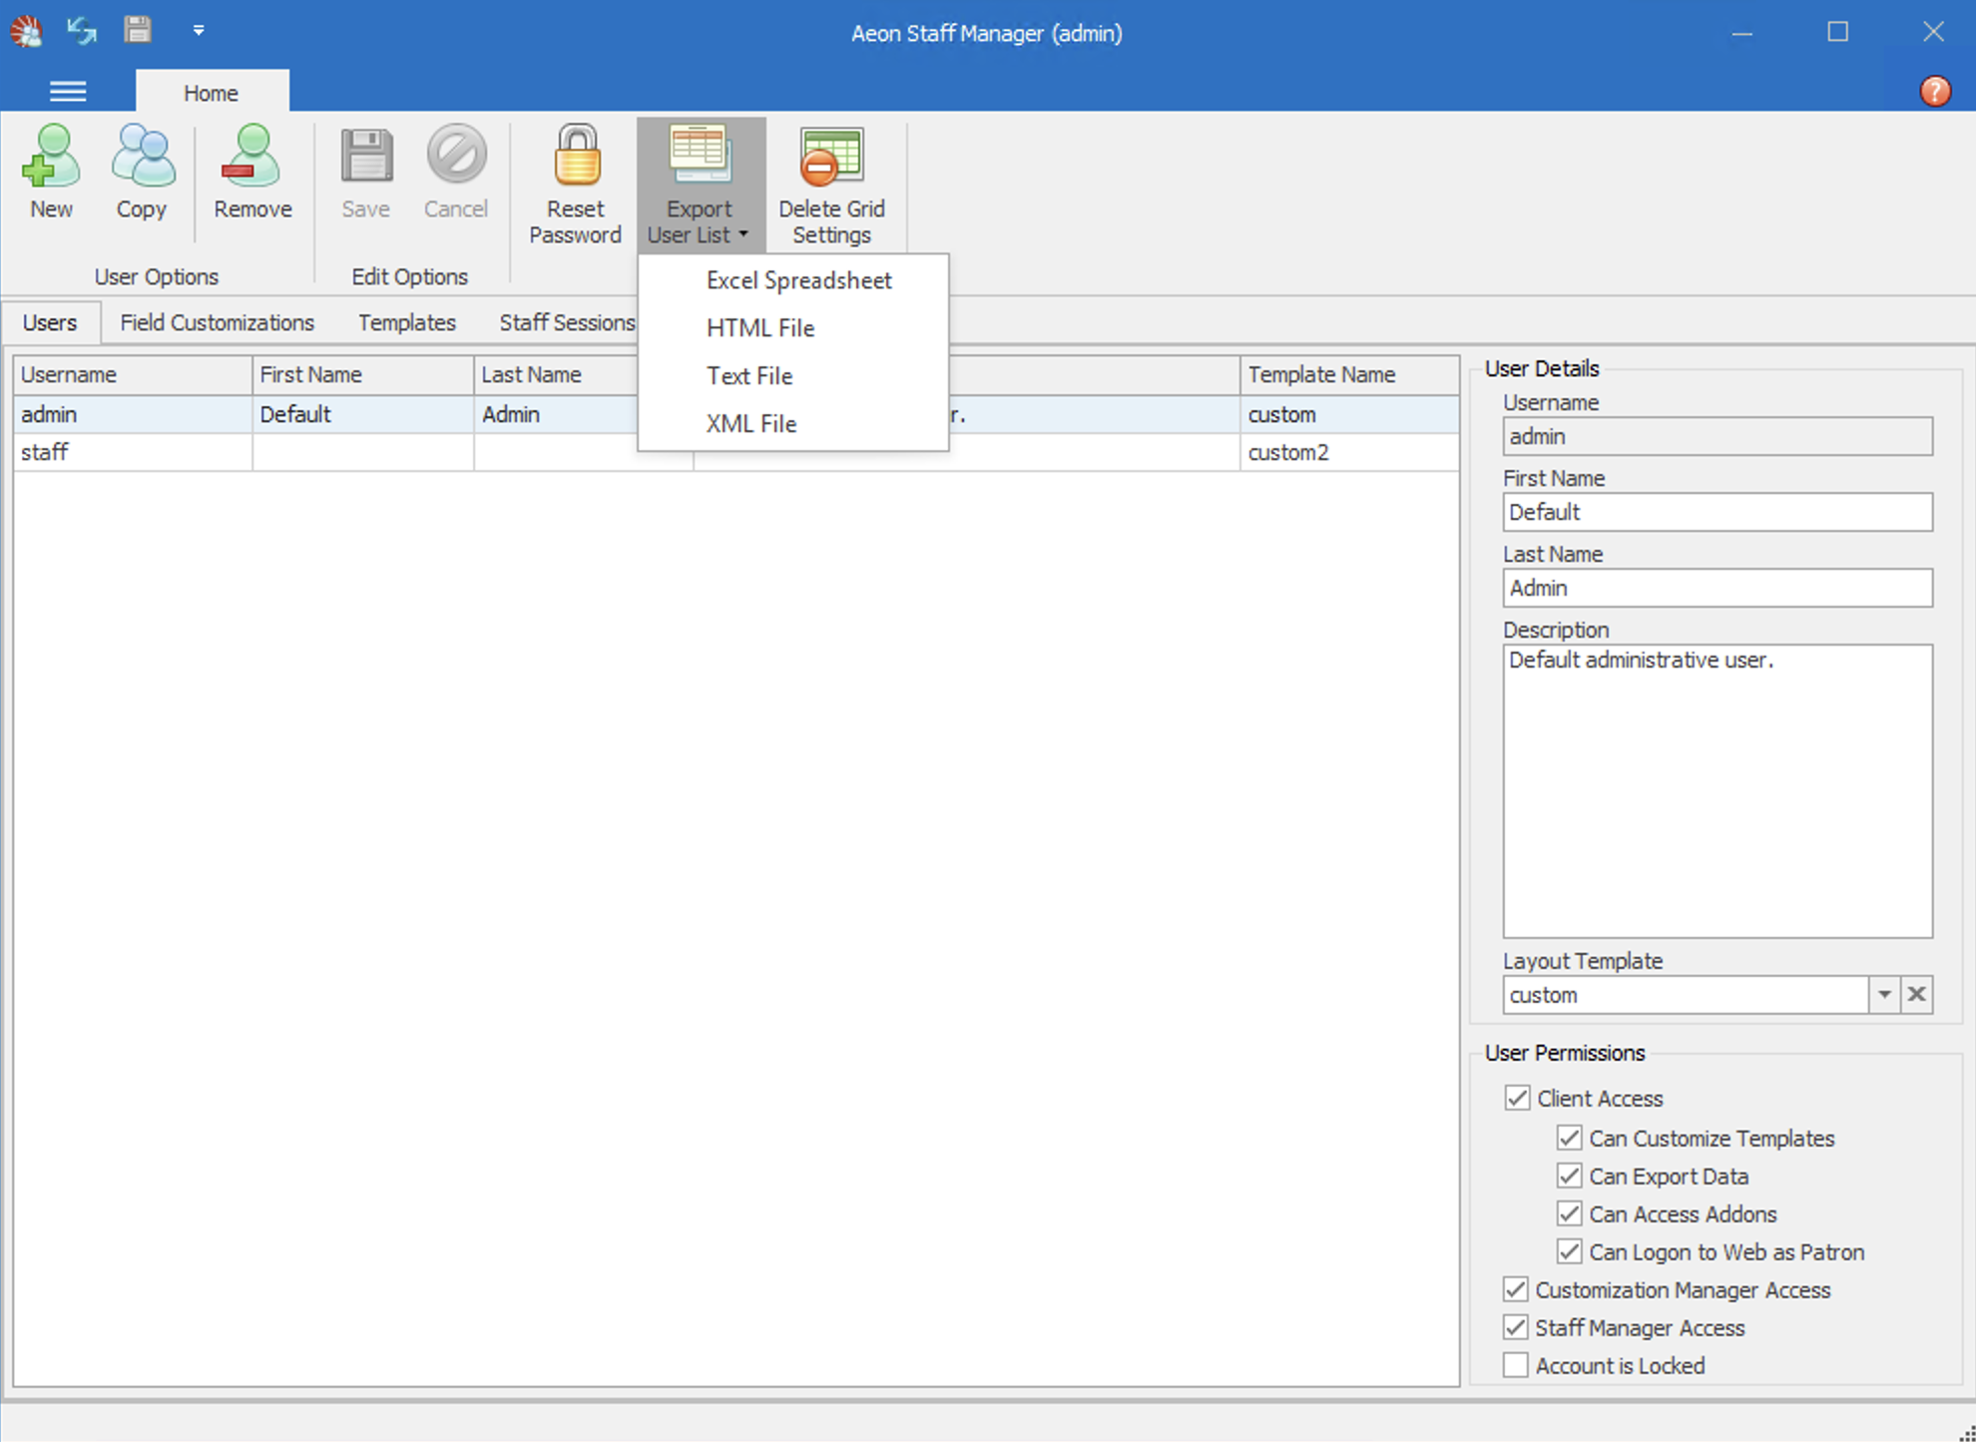Click the Save icon in the quick access toolbar
Viewport: 1976px width, 1442px height.
click(x=138, y=31)
